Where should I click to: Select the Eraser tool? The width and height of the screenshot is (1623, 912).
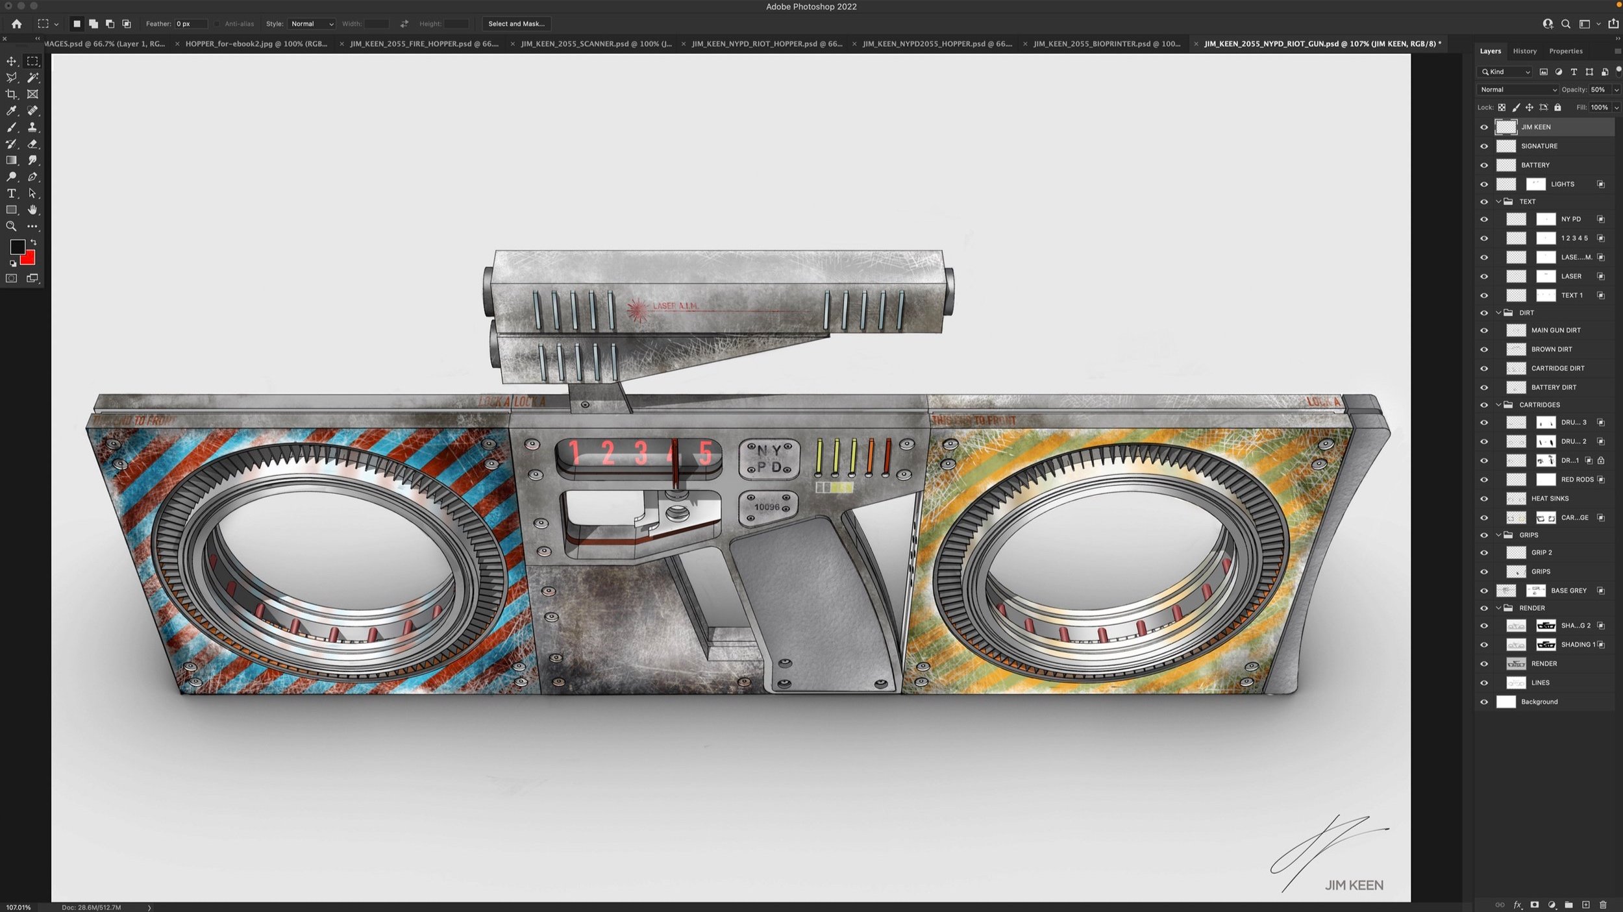[32, 144]
